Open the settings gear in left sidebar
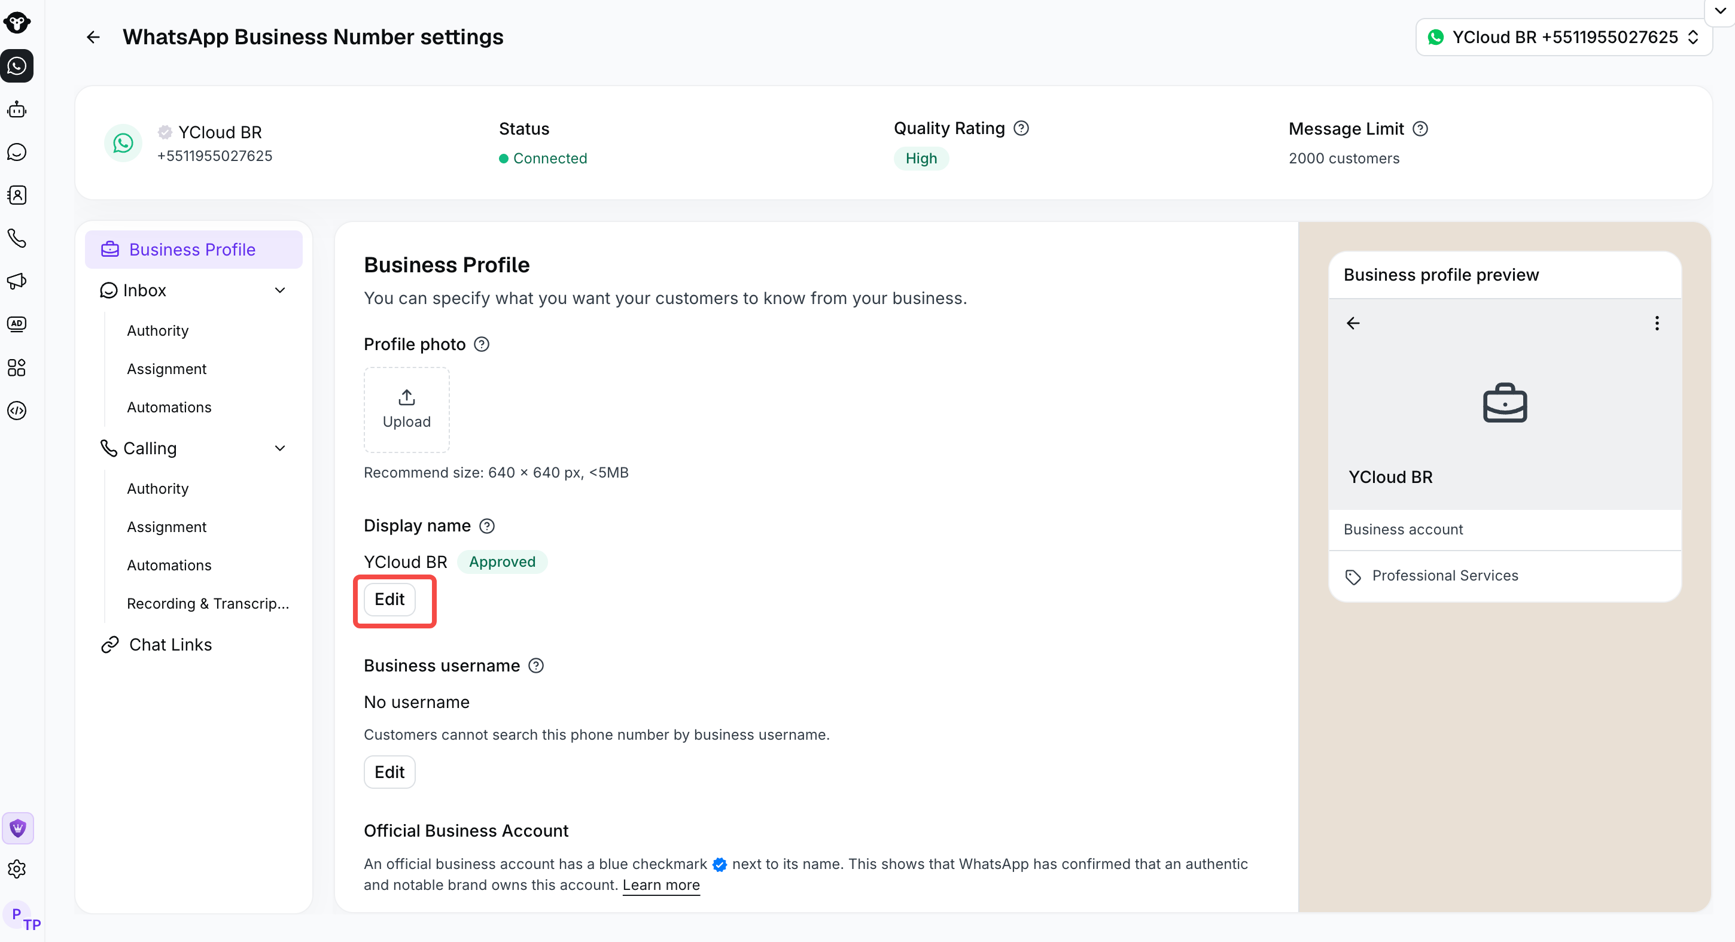1735x942 pixels. 17,869
